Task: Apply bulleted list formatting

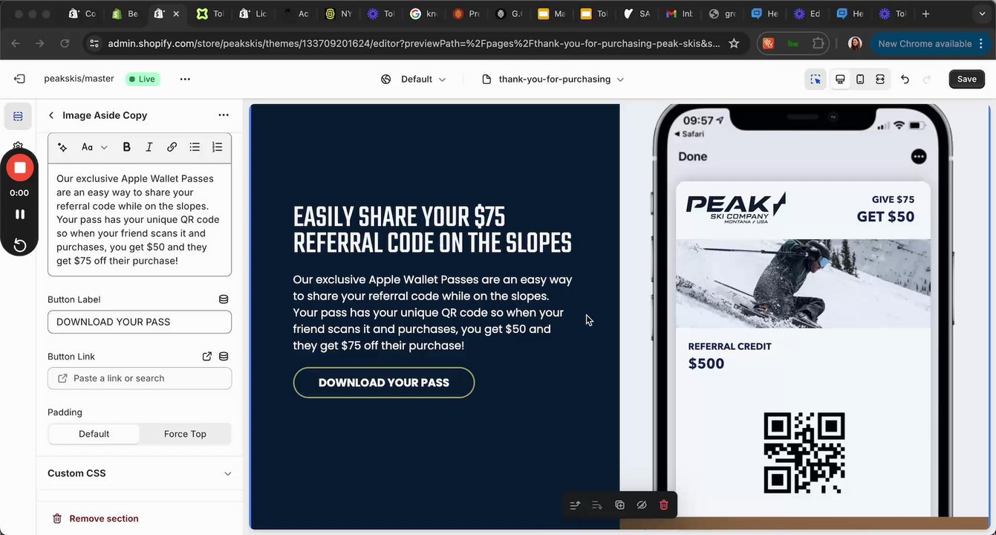Action: click(x=195, y=147)
